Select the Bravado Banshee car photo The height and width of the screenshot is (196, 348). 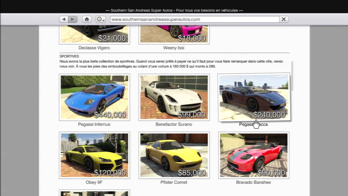(x=254, y=155)
